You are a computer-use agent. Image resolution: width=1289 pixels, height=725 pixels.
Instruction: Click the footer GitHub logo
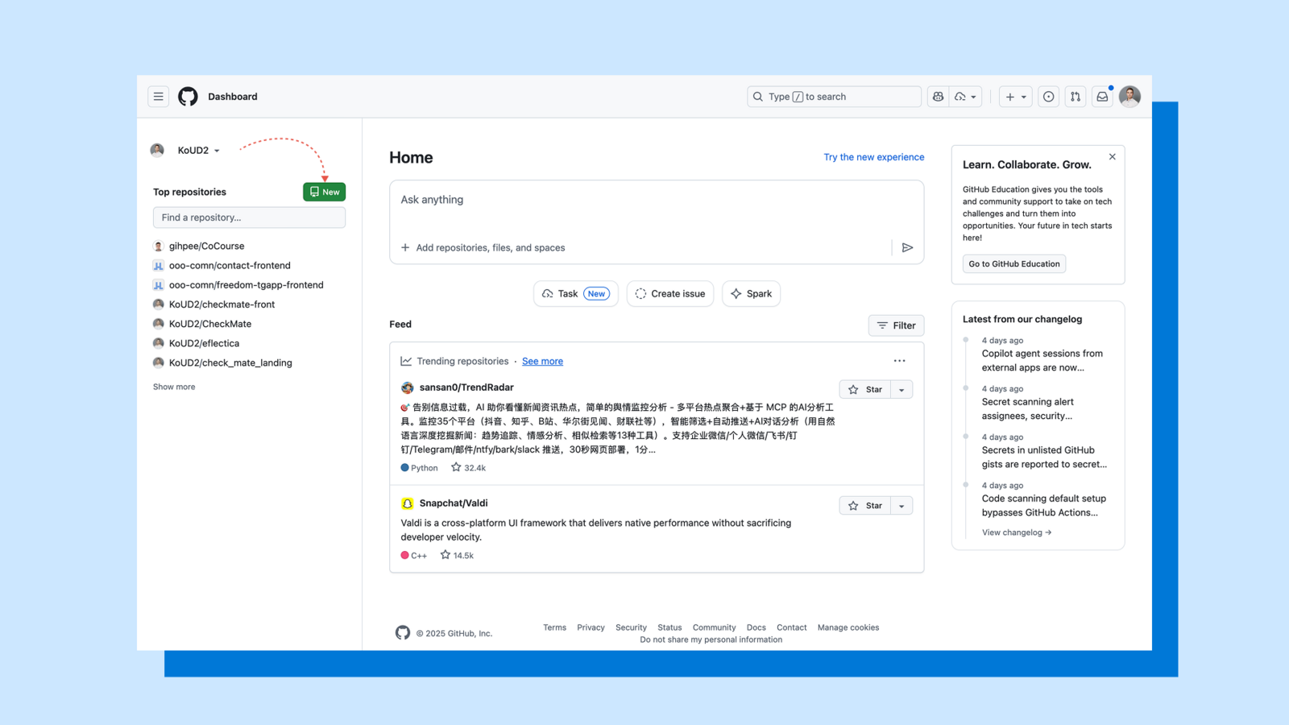[x=403, y=633]
